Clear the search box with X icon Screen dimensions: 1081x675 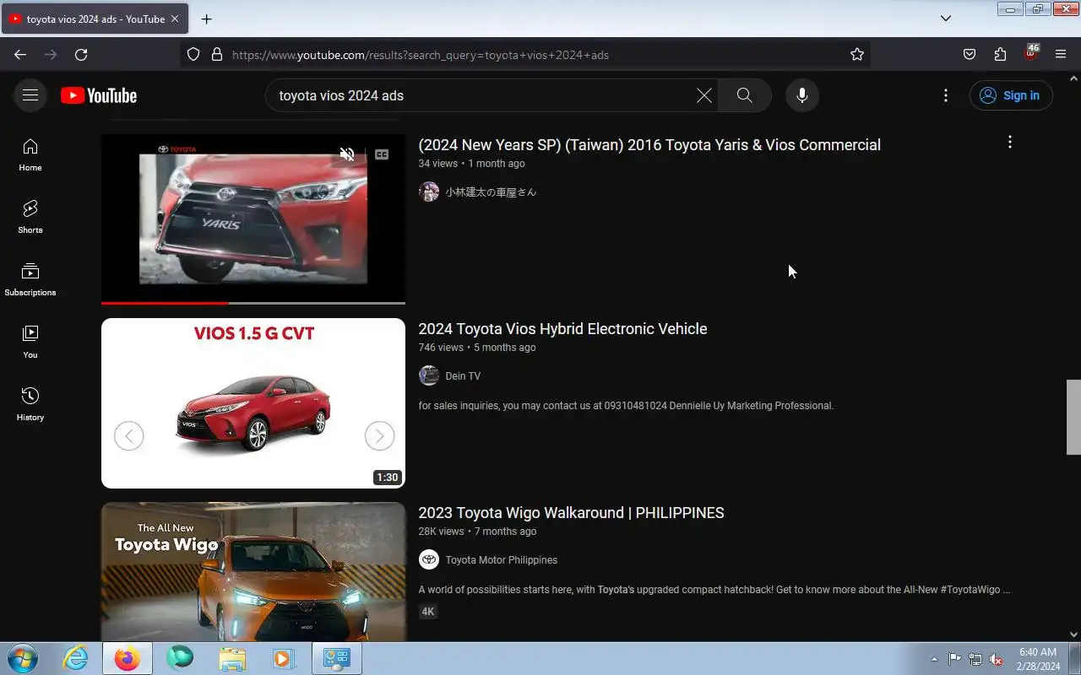[x=703, y=95]
